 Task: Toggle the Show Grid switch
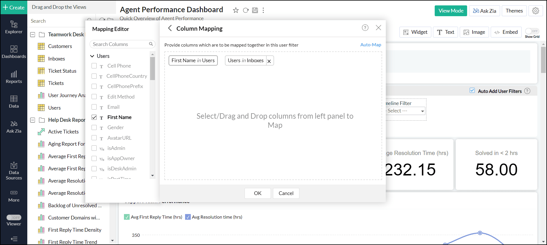click(532, 31)
